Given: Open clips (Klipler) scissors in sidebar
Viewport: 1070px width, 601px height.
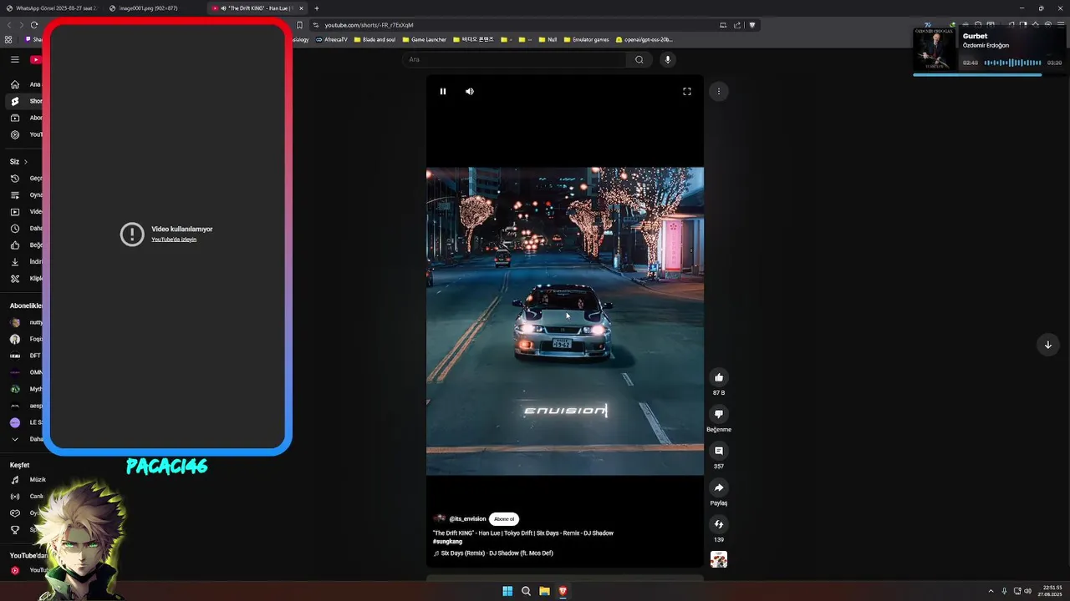Looking at the screenshot, I should [x=15, y=278].
